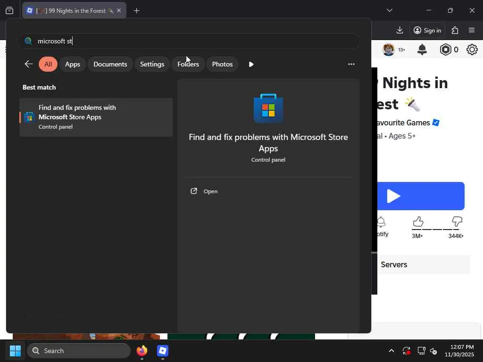Open browser downloads icon

click(x=400, y=30)
